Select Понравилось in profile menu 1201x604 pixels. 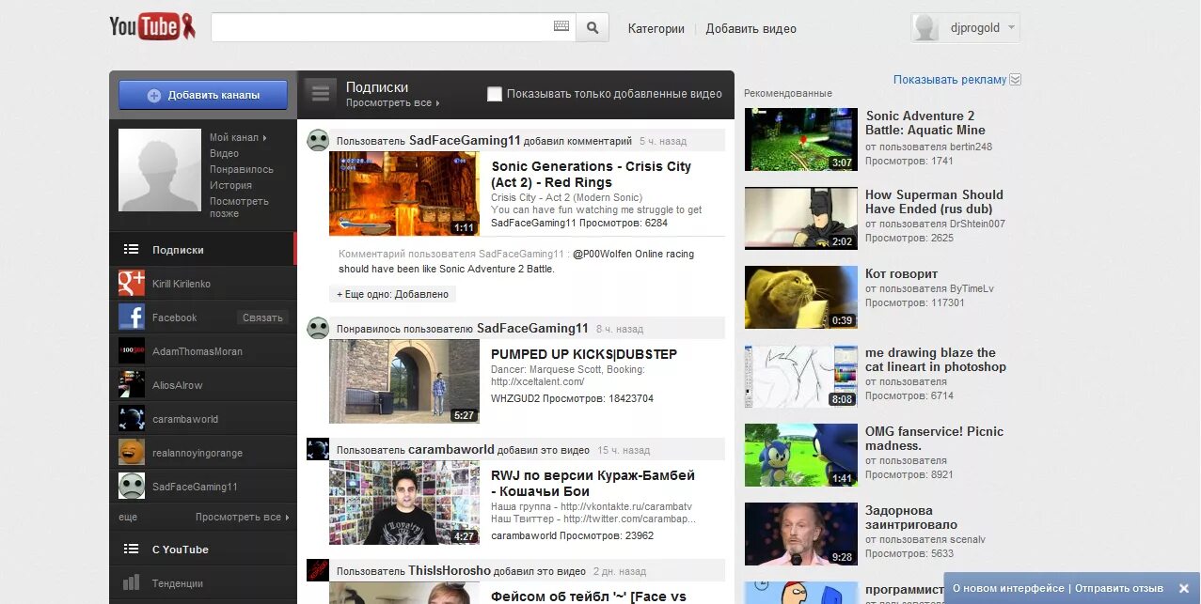pos(242,169)
